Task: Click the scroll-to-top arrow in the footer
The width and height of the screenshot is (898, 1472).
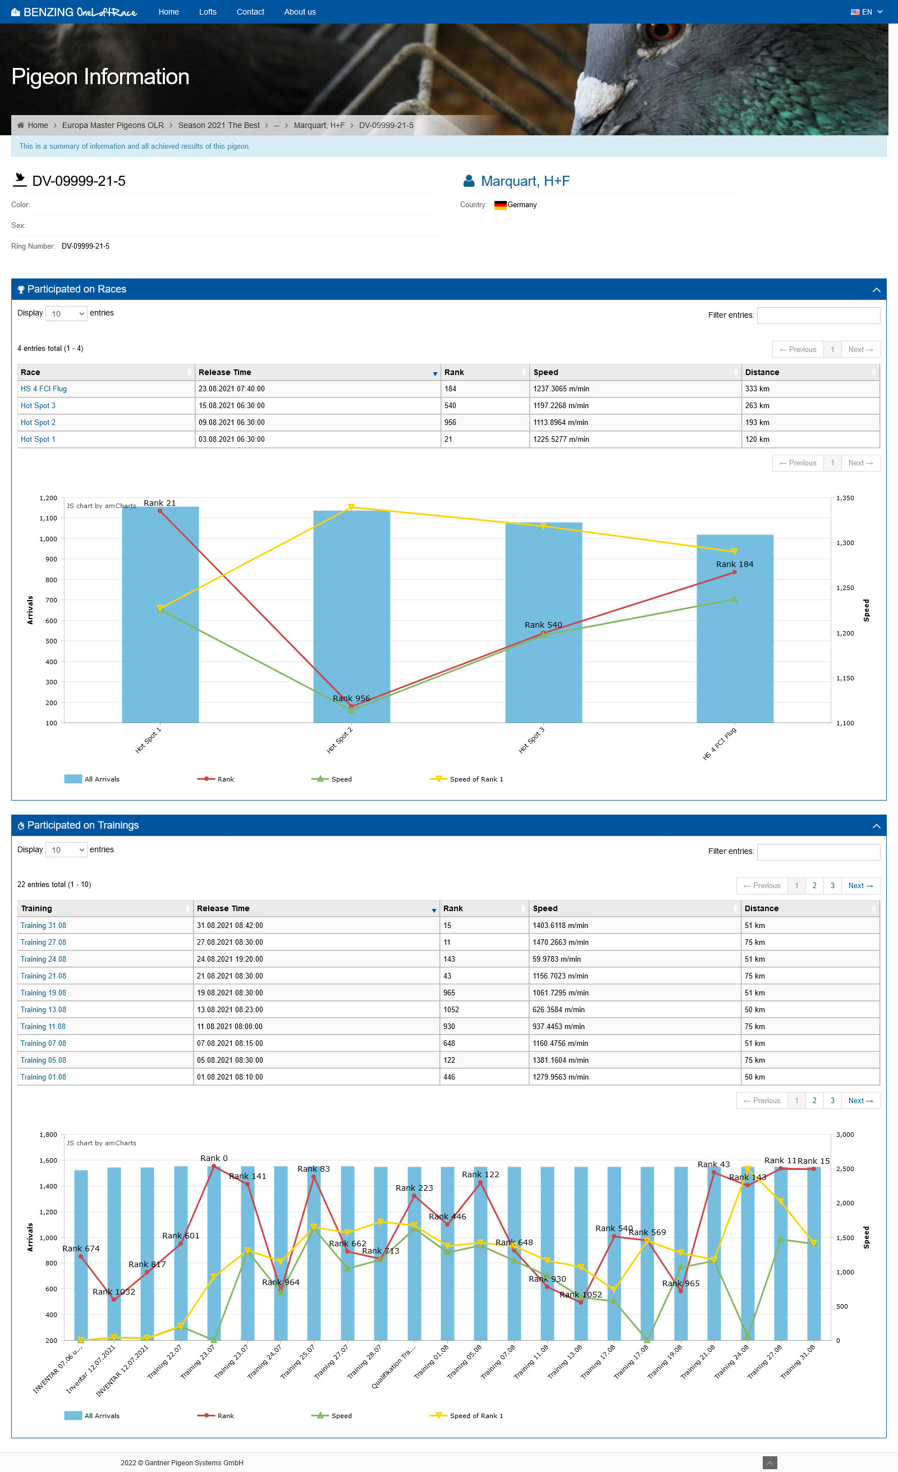Action: pyautogui.click(x=769, y=1462)
